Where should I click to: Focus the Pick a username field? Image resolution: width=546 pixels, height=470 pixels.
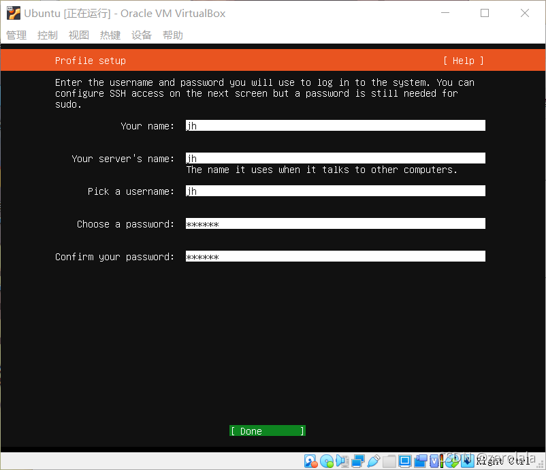point(336,191)
